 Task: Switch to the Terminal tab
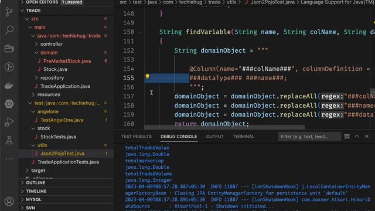pos(244,137)
